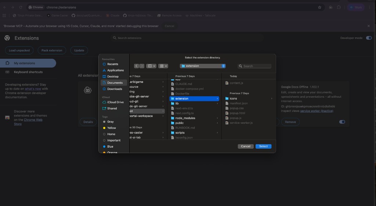Click the Select button in dialog

[263, 146]
